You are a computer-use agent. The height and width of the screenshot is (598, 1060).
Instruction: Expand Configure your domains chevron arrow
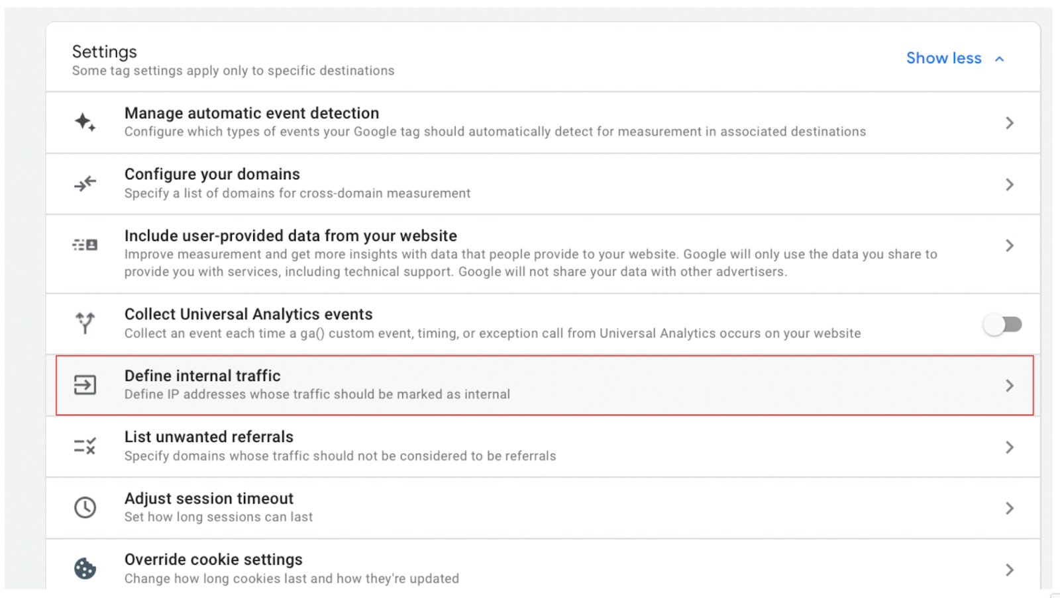(x=1009, y=185)
